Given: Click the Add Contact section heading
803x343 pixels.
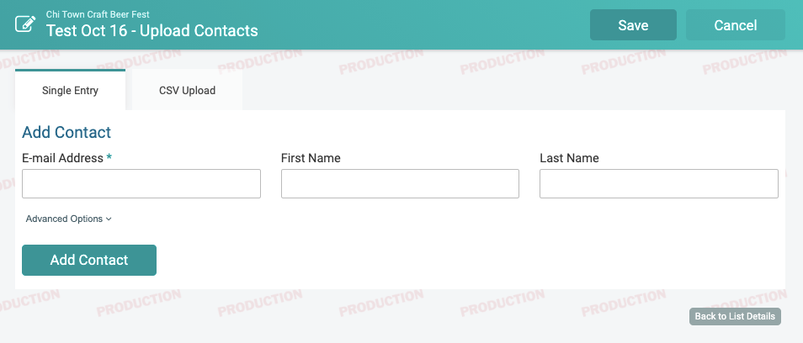Looking at the screenshot, I should (x=66, y=132).
